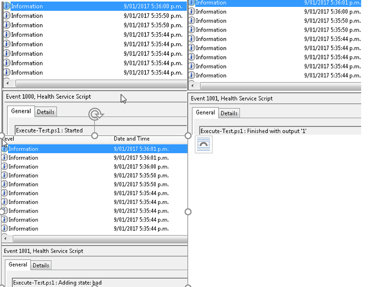Click the blue info icon beside the topmost 5:36:01 entry
The height and width of the screenshot is (287, 372).
[191, 3]
